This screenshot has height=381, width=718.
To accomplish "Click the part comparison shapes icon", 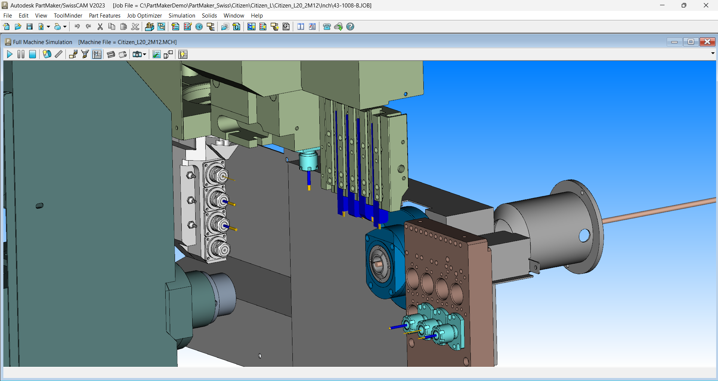I will tap(168, 55).
